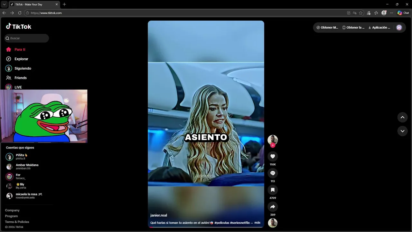This screenshot has height=232, width=412.
Task: Open the TikTok logo home link
Action: pyautogui.click(x=19, y=26)
